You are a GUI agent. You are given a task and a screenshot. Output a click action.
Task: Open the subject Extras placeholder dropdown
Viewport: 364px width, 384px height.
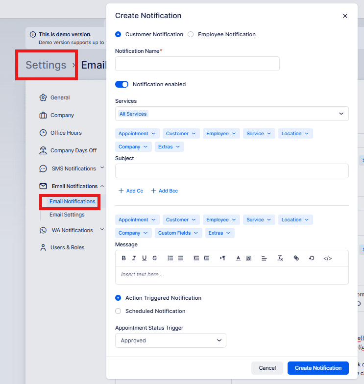(x=170, y=147)
